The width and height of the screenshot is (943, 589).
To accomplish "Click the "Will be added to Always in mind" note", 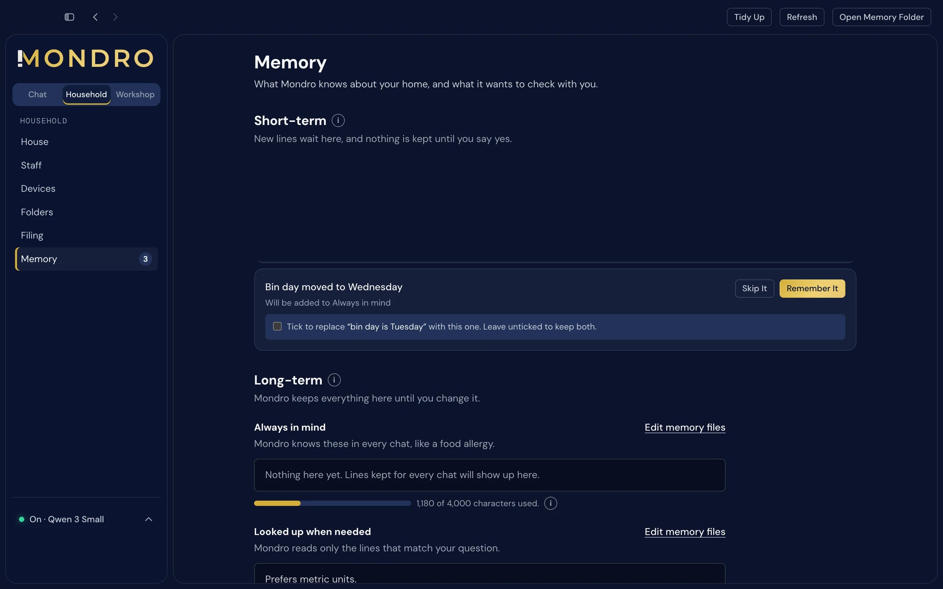I will pyautogui.click(x=328, y=303).
